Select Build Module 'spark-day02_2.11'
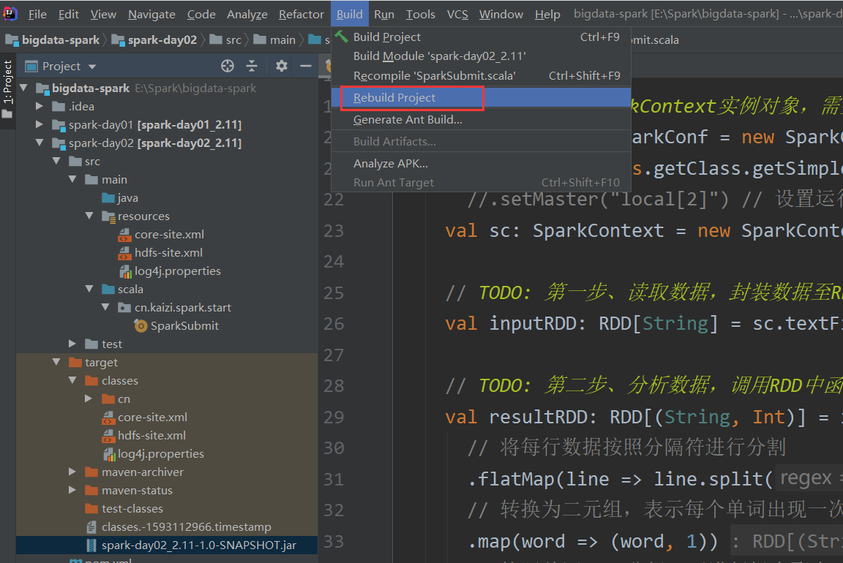This screenshot has width=843, height=563. (482, 56)
